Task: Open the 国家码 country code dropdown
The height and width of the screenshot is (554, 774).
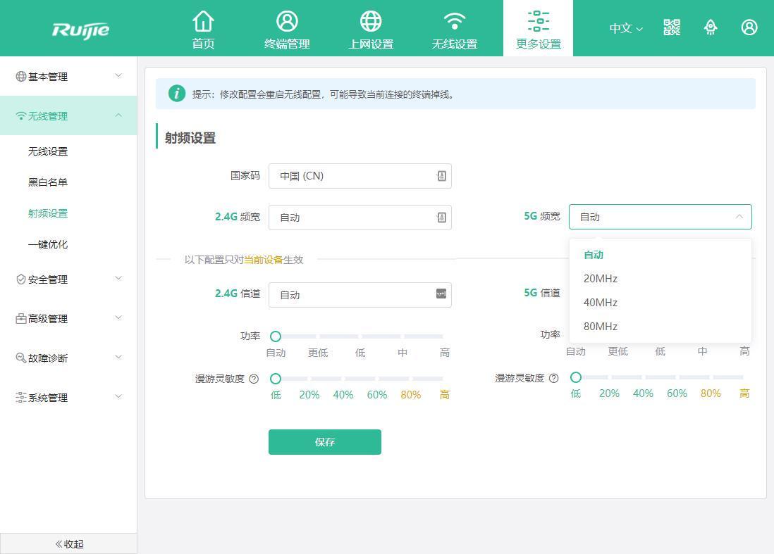Action: [x=360, y=176]
